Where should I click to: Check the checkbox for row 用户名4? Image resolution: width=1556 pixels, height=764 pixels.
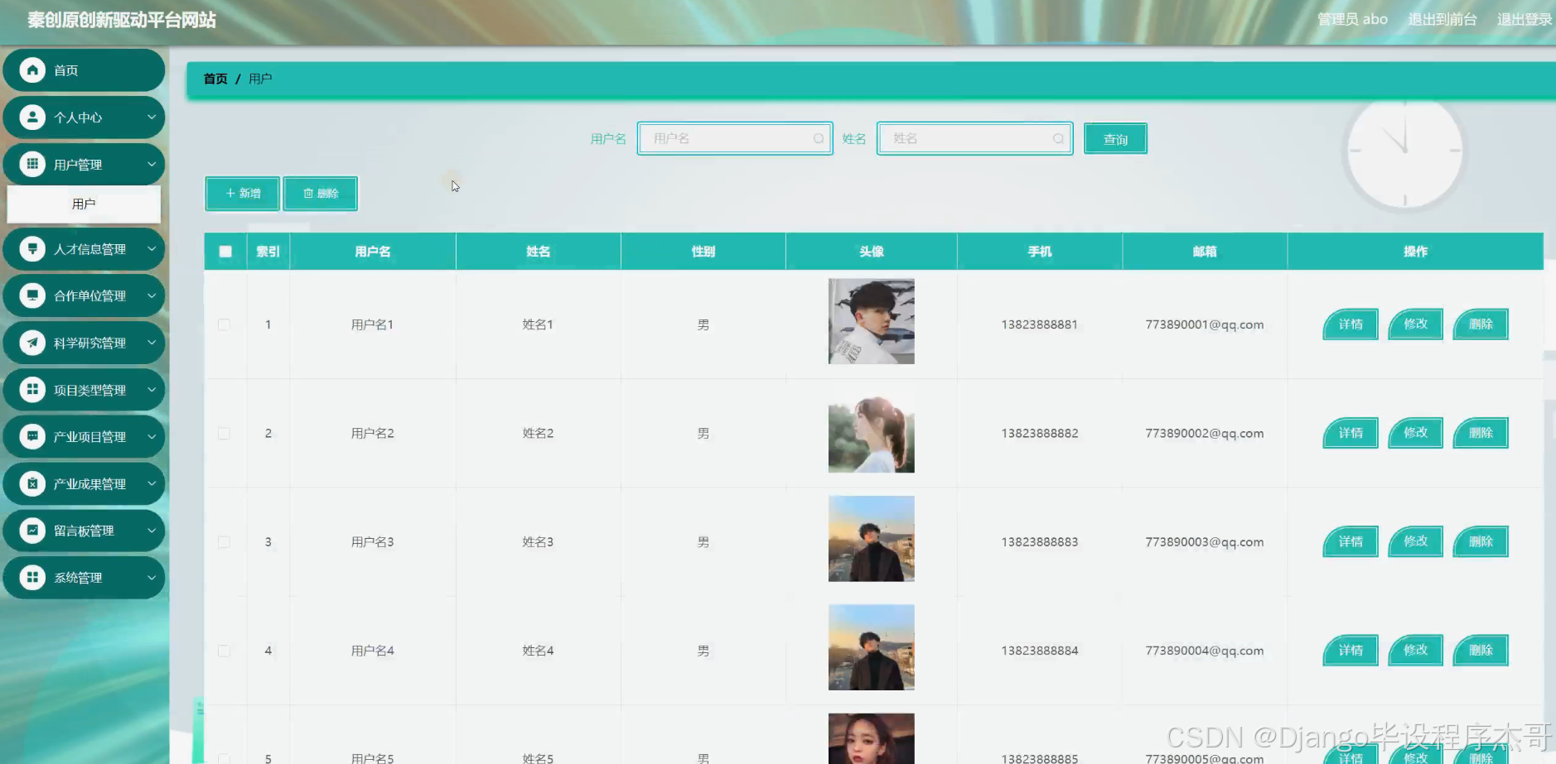pyautogui.click(x=224, y=651)
